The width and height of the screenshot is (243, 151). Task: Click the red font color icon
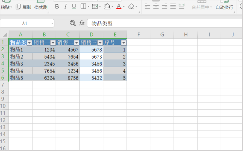click(119, 7)
